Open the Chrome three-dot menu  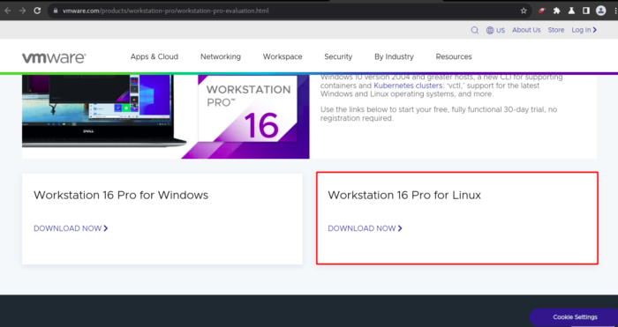coord(614,11)
